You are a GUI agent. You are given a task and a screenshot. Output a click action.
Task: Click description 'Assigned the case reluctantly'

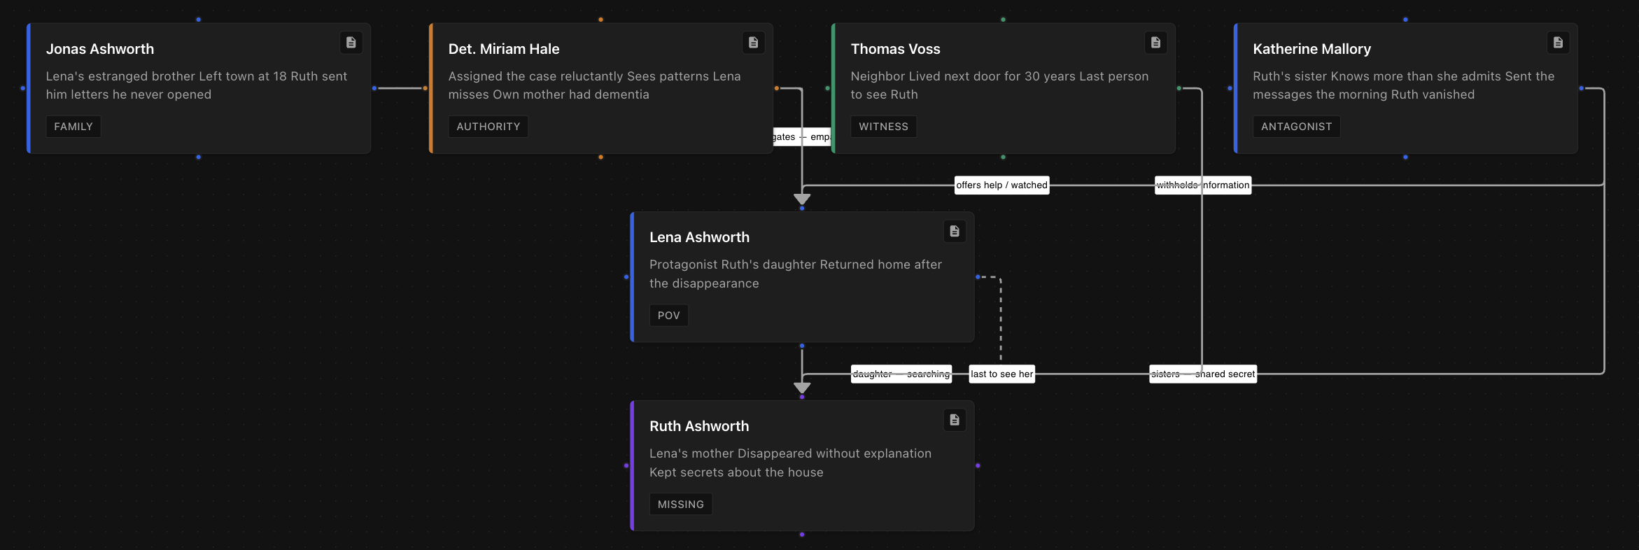pos(536,76)
